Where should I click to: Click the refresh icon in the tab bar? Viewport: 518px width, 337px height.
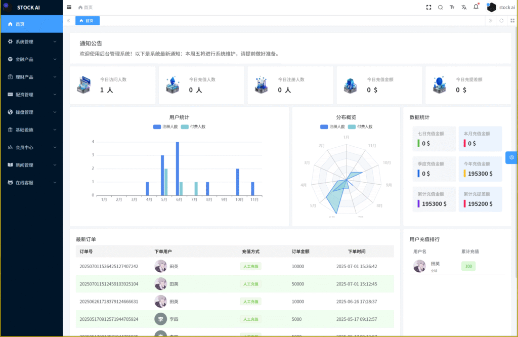click(501, 21)
